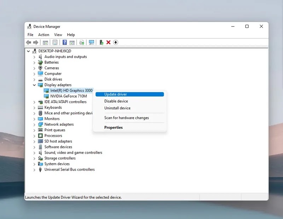Click the Forward arrow toolbar icon
The image size is (283, 219).
tap(36, 42)
